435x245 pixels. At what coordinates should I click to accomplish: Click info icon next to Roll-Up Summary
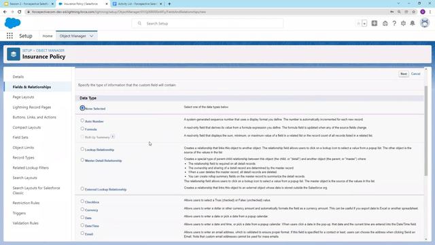click(x=113, y=136)
